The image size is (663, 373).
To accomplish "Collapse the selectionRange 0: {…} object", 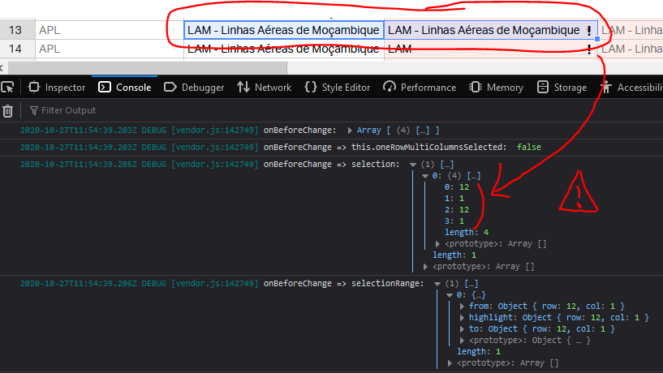I will 450,295.
